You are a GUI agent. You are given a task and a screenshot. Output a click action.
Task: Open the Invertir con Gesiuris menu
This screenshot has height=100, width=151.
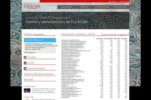click(x=102, y=7)
